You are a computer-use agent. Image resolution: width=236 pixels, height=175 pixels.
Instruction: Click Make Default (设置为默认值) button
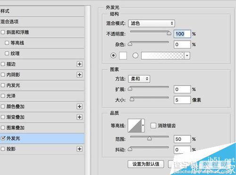point(146,164)
